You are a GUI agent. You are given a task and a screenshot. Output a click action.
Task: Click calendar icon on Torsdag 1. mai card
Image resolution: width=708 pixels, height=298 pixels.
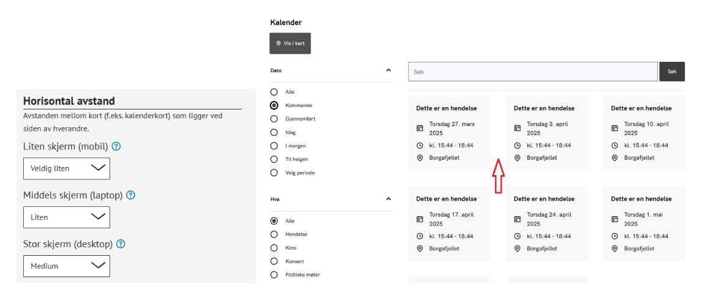pos(614,219)
